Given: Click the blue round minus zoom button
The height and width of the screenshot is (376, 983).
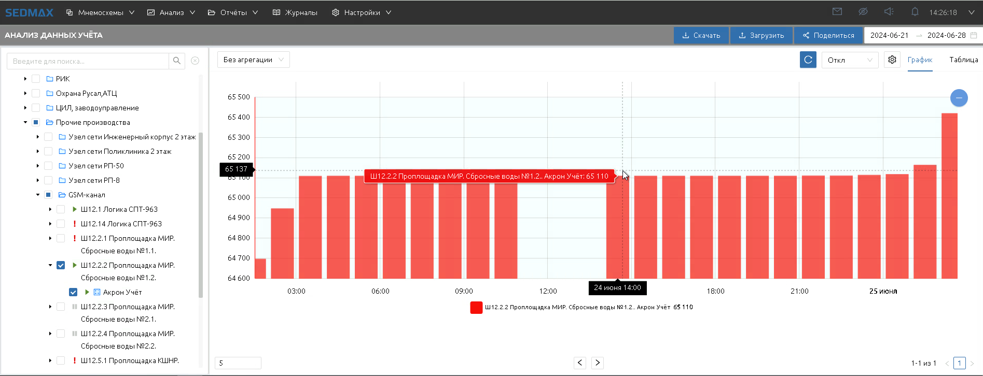Looking at the screenshot, I should 959,98.
